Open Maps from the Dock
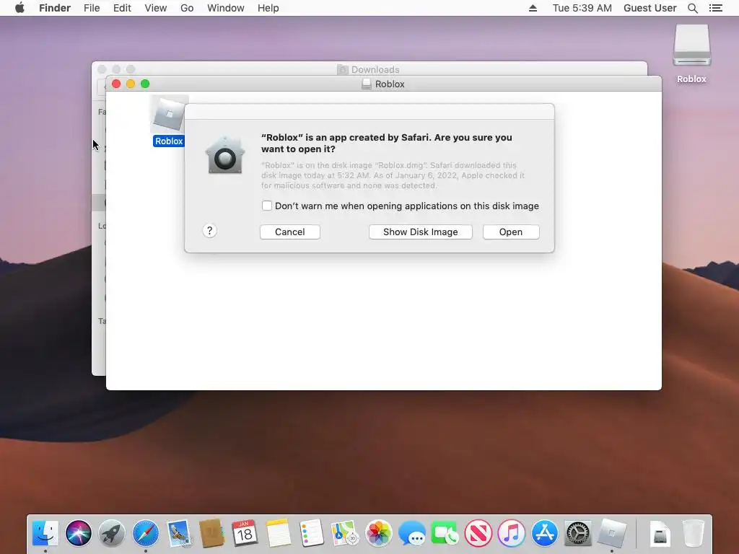 coord(344,533)
